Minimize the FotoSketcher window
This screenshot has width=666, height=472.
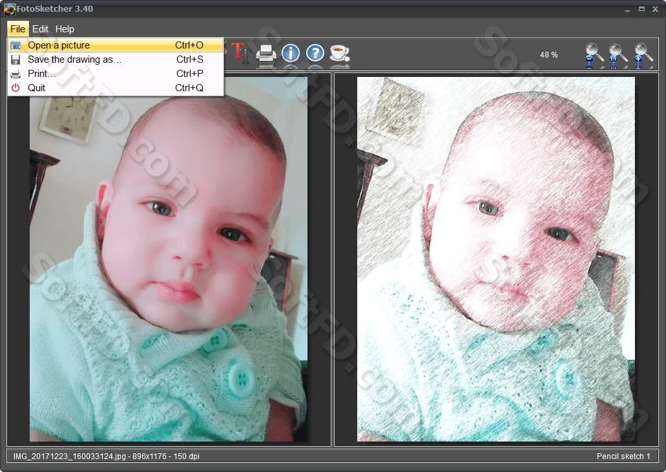coord(627,9)
